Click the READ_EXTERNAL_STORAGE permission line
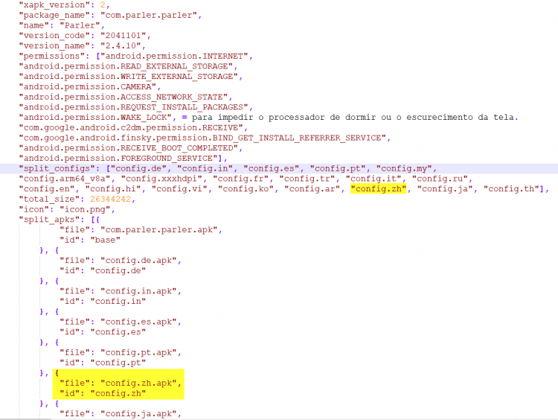Viewport: 558px width, 420px height. [126, 66]
